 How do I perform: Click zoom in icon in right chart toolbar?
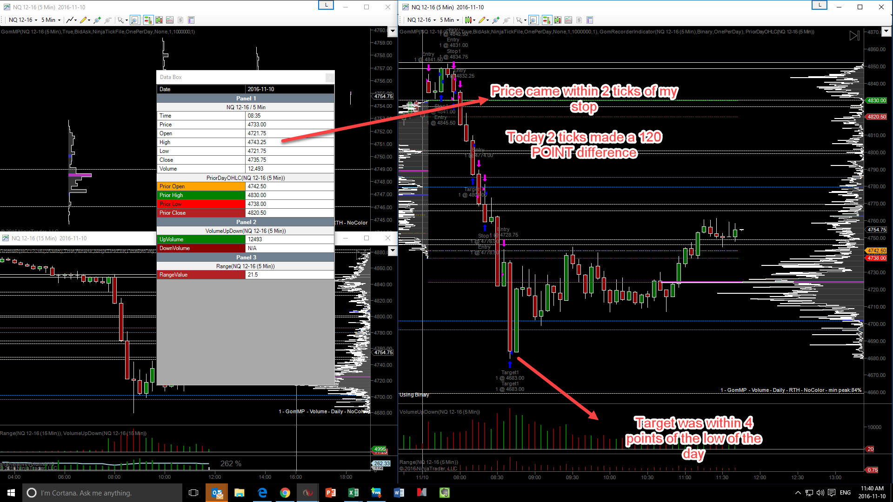[x=496, y=20]
